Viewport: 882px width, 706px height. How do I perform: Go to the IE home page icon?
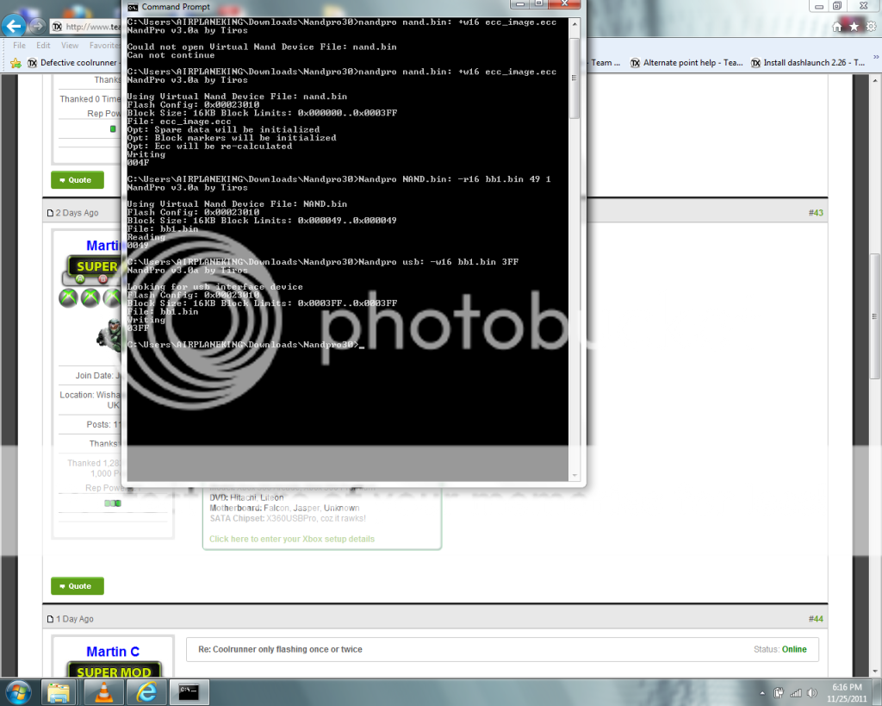pyautogui.click(x=838, y=27)
